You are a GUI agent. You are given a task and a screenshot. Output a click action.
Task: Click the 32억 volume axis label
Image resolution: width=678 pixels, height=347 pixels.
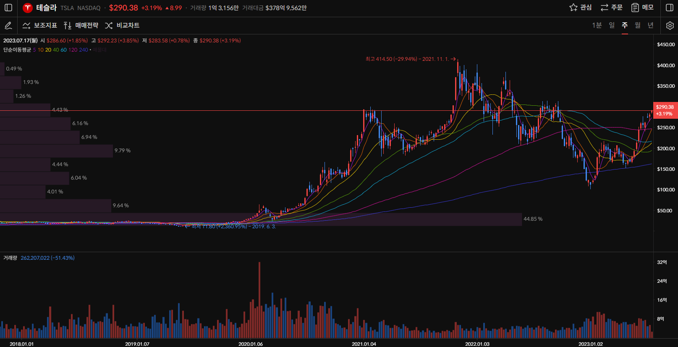tap(662, 262)
